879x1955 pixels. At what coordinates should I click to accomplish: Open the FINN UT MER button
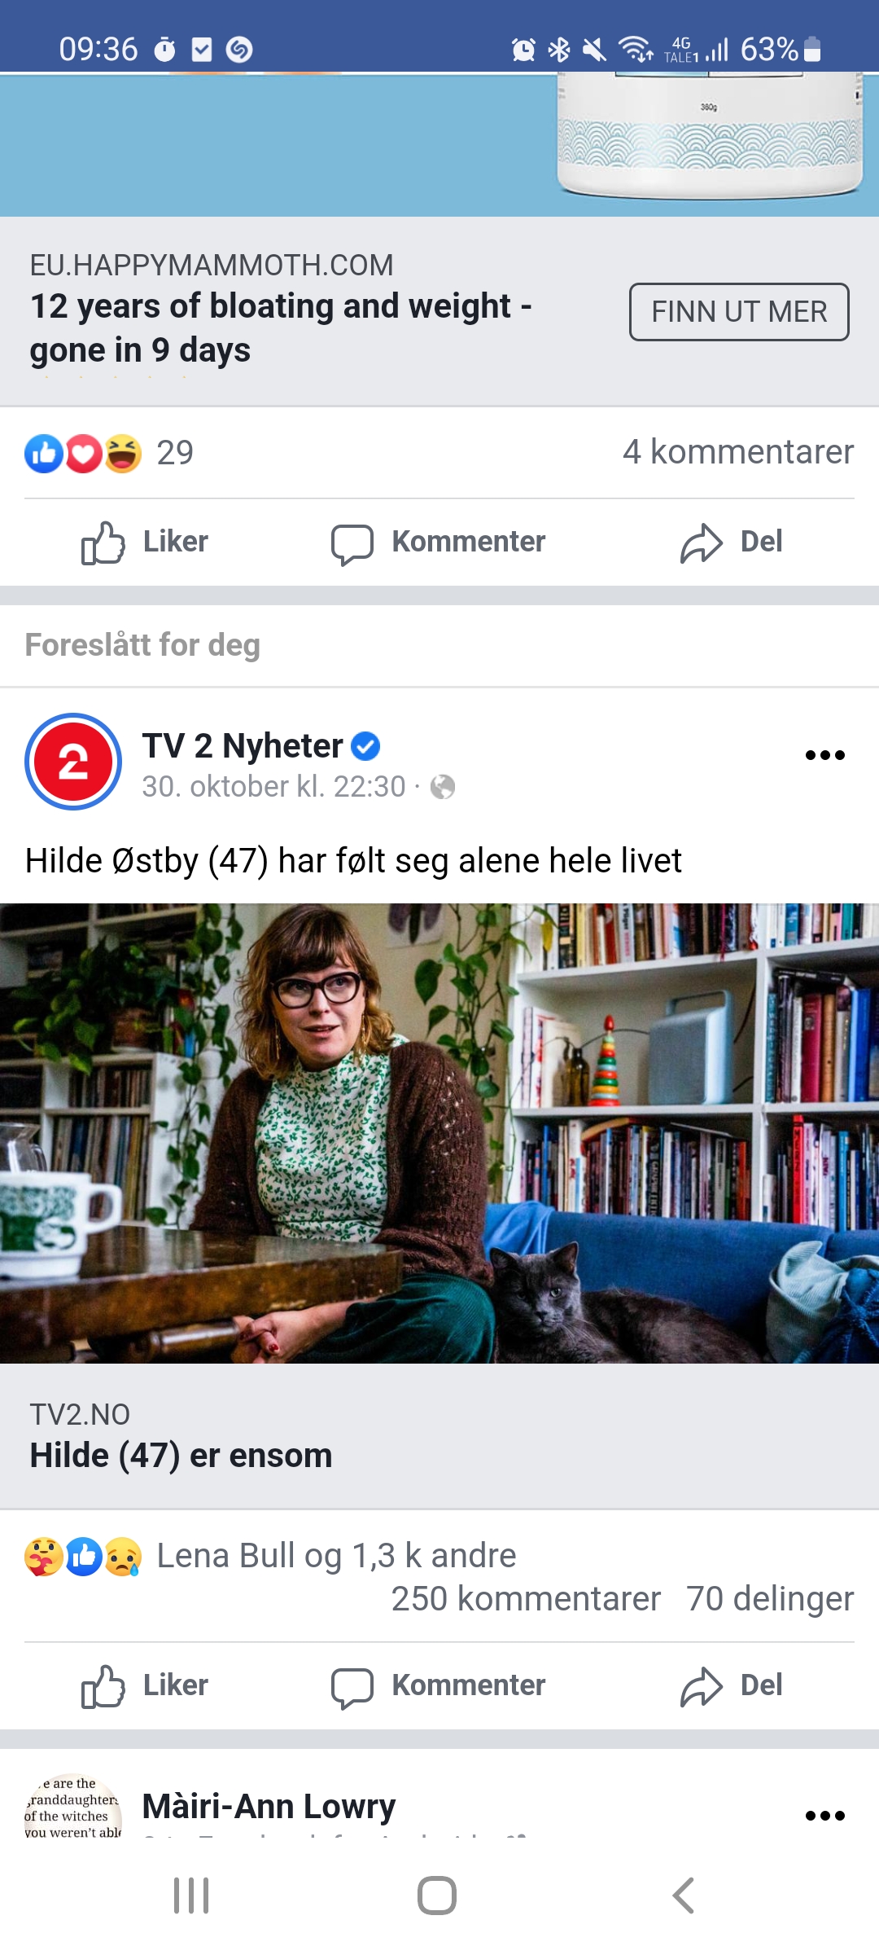(x=739, y=312)
